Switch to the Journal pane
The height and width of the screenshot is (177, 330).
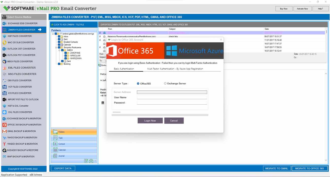pos(74,156)
